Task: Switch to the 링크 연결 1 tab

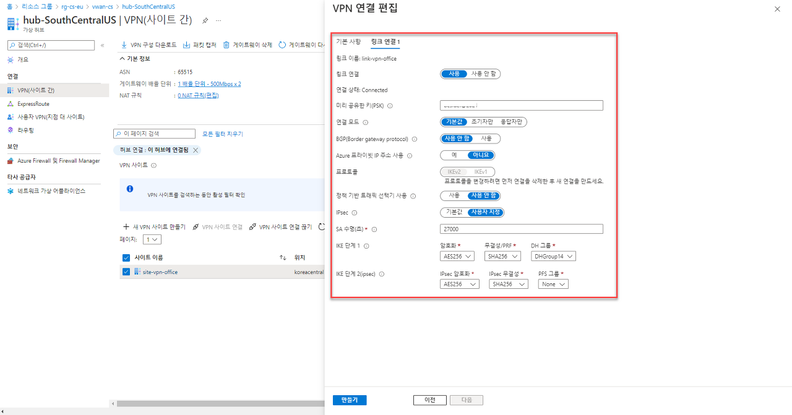Action: pos(385,41)
